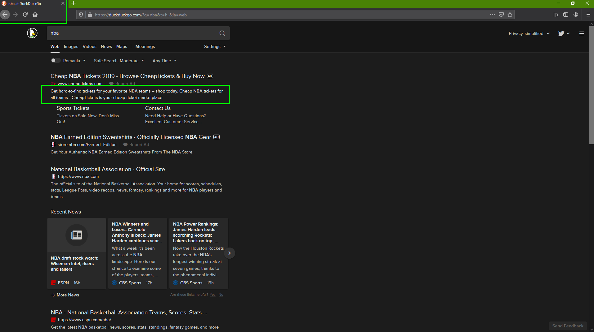
Task: Toggle the Romania region switch
Action: click(55, 60)
